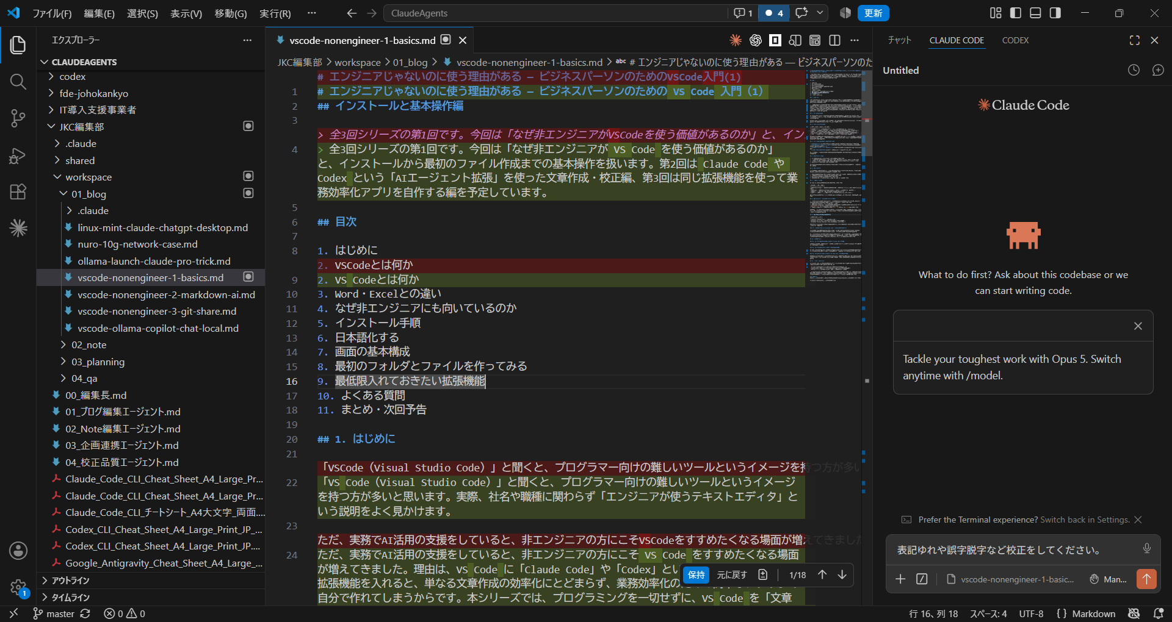Open the Source Control view
The width and height of the screenshot is (1172, 622).
point(18,118)
